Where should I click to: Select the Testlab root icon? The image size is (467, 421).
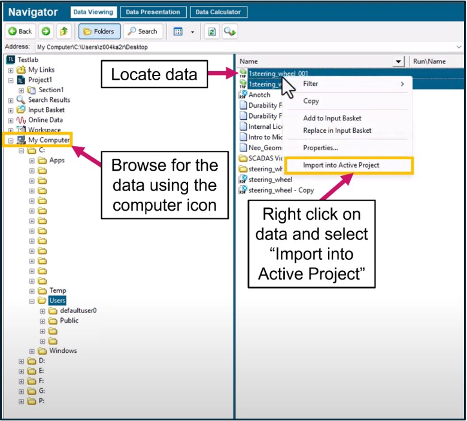pyautogui.click(x=10, y=60)
